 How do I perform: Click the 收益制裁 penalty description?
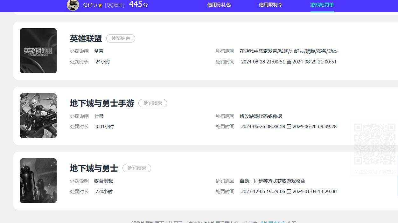[103, 181]
